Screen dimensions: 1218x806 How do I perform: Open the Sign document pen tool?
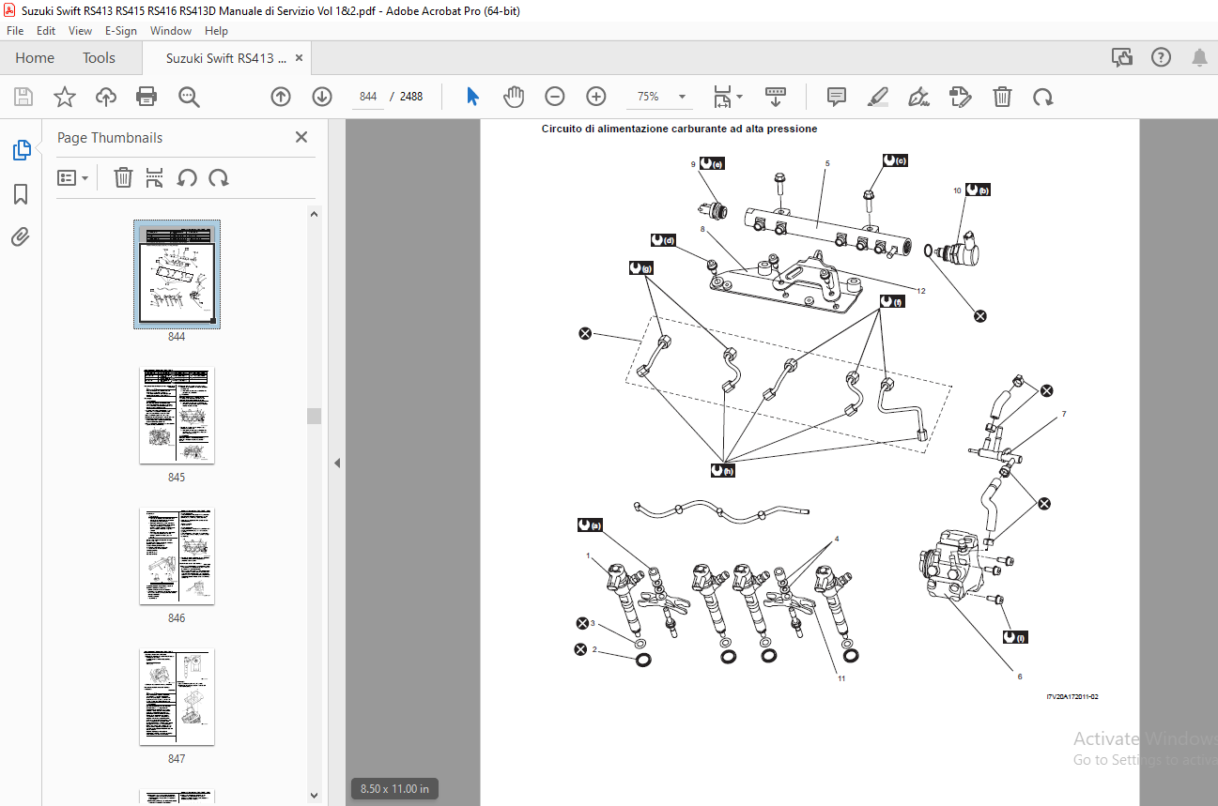pyautogui.click(x=919, y=97)
